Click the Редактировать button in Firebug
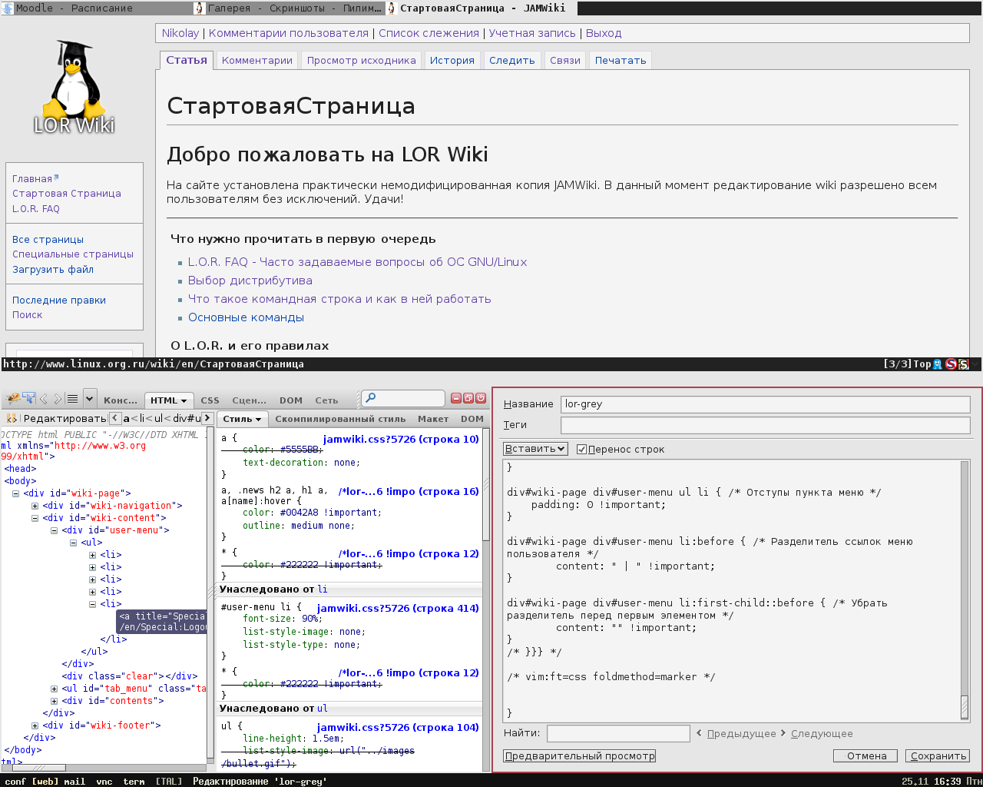Image resolution: width=983 pixels, height=787 pixels. [x=65, y=419]
